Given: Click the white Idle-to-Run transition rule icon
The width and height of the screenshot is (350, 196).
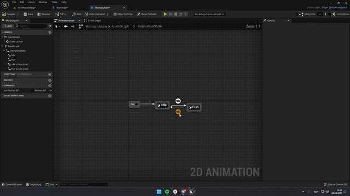Looking at the screenshot, I should tap(178, 101).
